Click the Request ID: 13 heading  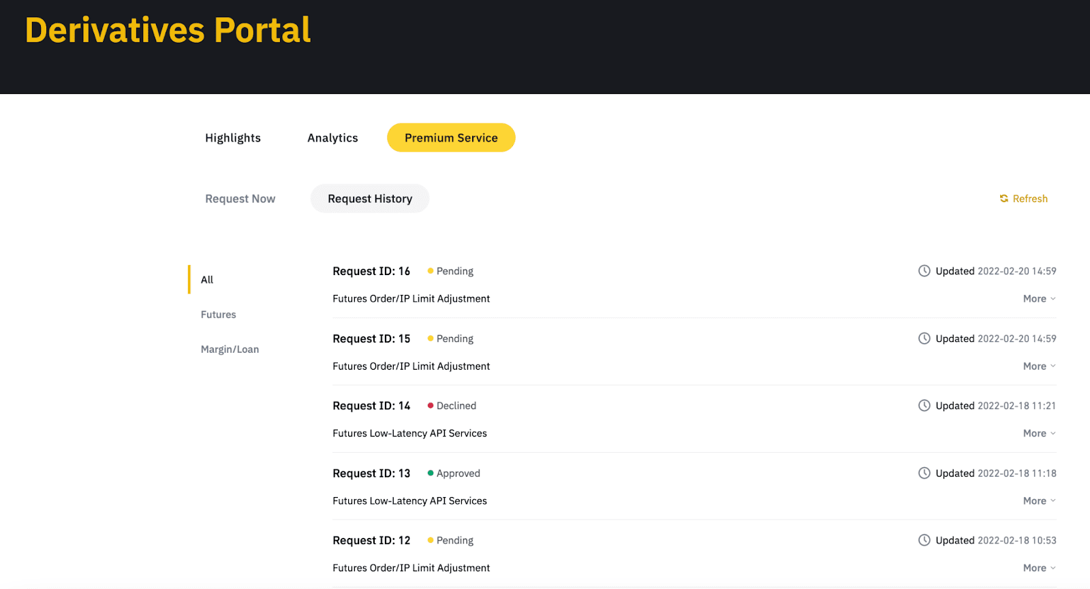371,473
